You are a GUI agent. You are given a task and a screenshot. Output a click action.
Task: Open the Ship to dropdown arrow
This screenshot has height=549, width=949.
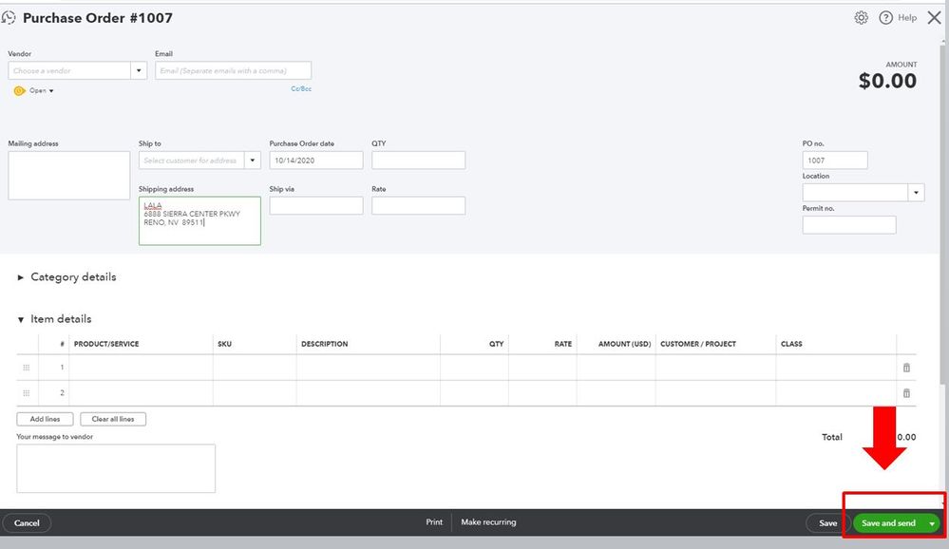point(253,161)
